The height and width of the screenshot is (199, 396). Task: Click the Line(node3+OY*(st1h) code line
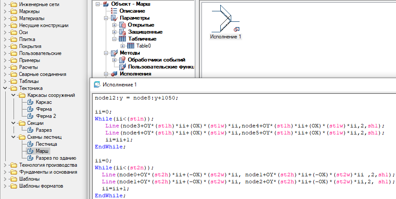click(245, 126)
